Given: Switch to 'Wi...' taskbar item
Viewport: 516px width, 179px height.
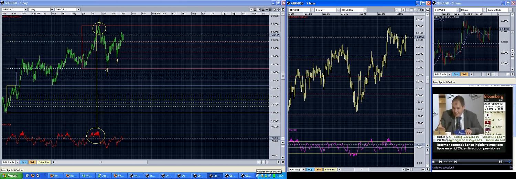Looking at the screenshot, I should pos(88,176).
